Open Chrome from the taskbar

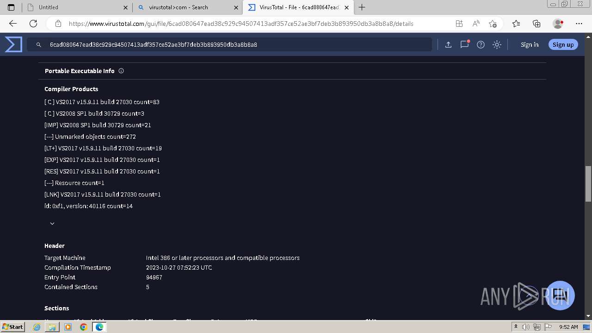pyautogui.click(x=83, y=327)
